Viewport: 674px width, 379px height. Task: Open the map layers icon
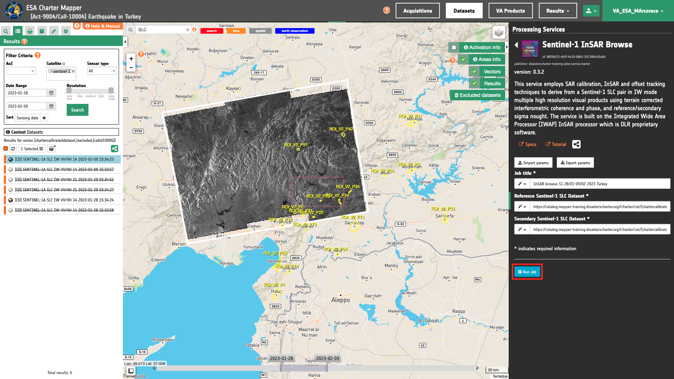499,33
